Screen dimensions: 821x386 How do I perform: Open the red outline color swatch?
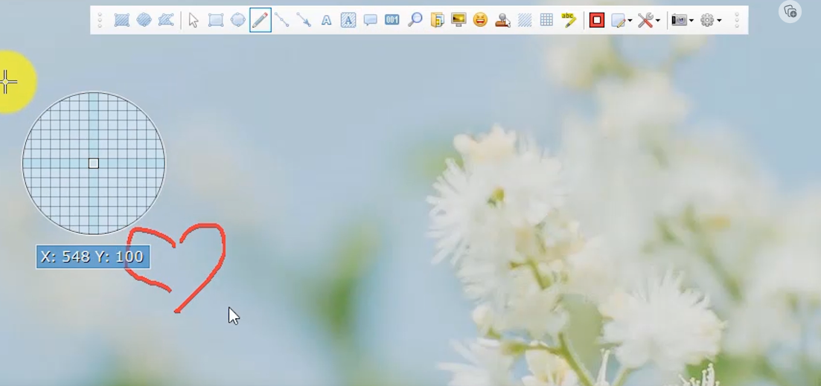coord(596,21)
